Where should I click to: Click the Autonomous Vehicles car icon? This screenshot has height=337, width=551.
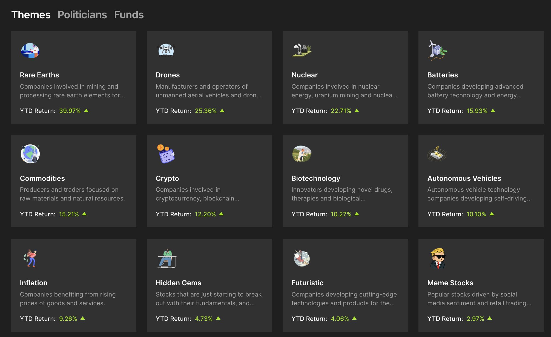point(437,154)
